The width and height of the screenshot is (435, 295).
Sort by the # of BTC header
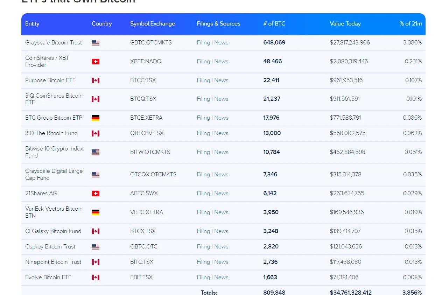[x=274, y=24]
